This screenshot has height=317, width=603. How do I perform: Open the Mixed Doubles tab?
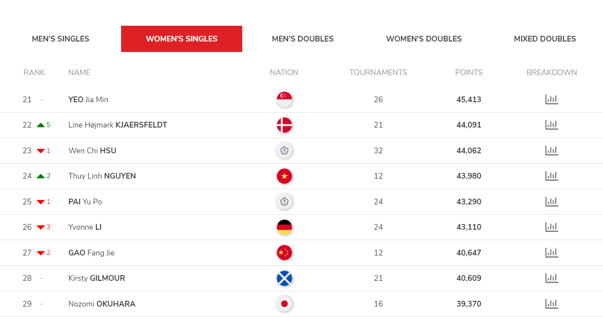coord(545,39)
